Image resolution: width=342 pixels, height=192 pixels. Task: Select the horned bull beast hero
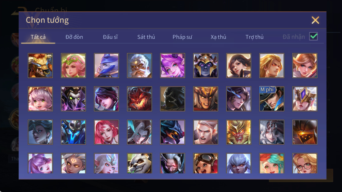click(x=40, y=66)
